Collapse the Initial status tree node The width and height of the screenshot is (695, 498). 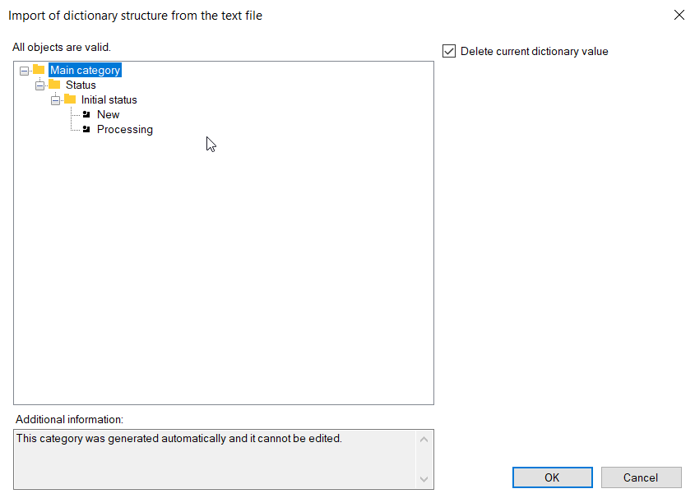[55, 100]
